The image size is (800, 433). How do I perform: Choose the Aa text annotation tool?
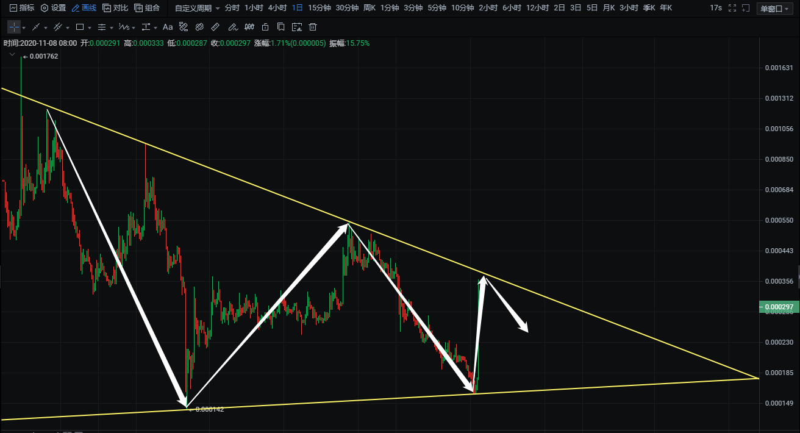click(x=168, y=27)
